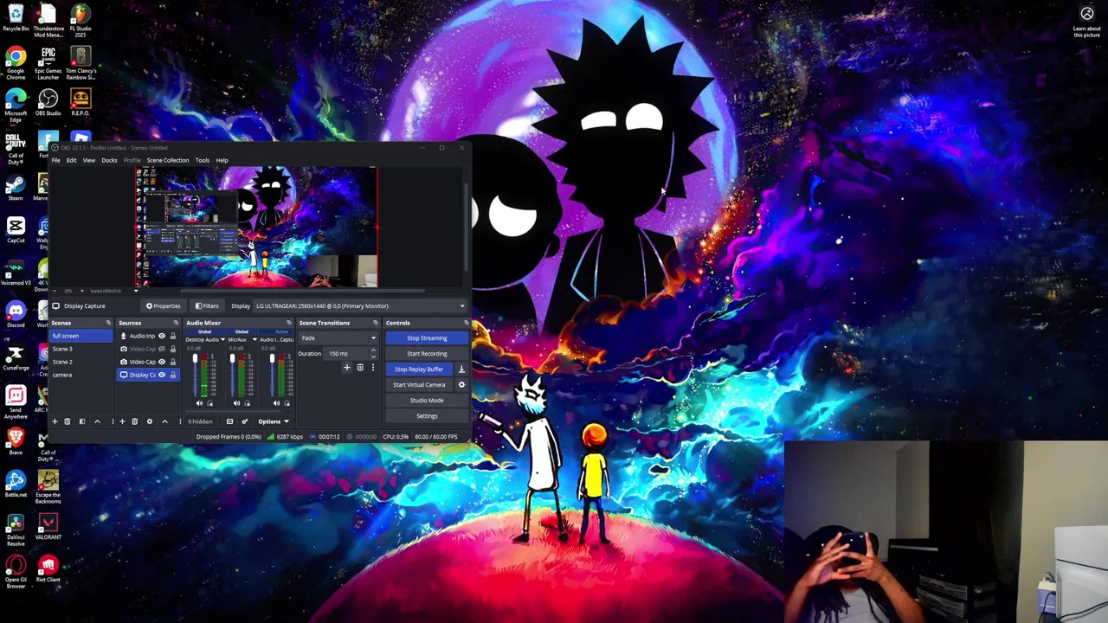This screenshot has width=1108, height=623.
Task: Open Audio Mixer Options dropdown
Action: pos(274,421)
